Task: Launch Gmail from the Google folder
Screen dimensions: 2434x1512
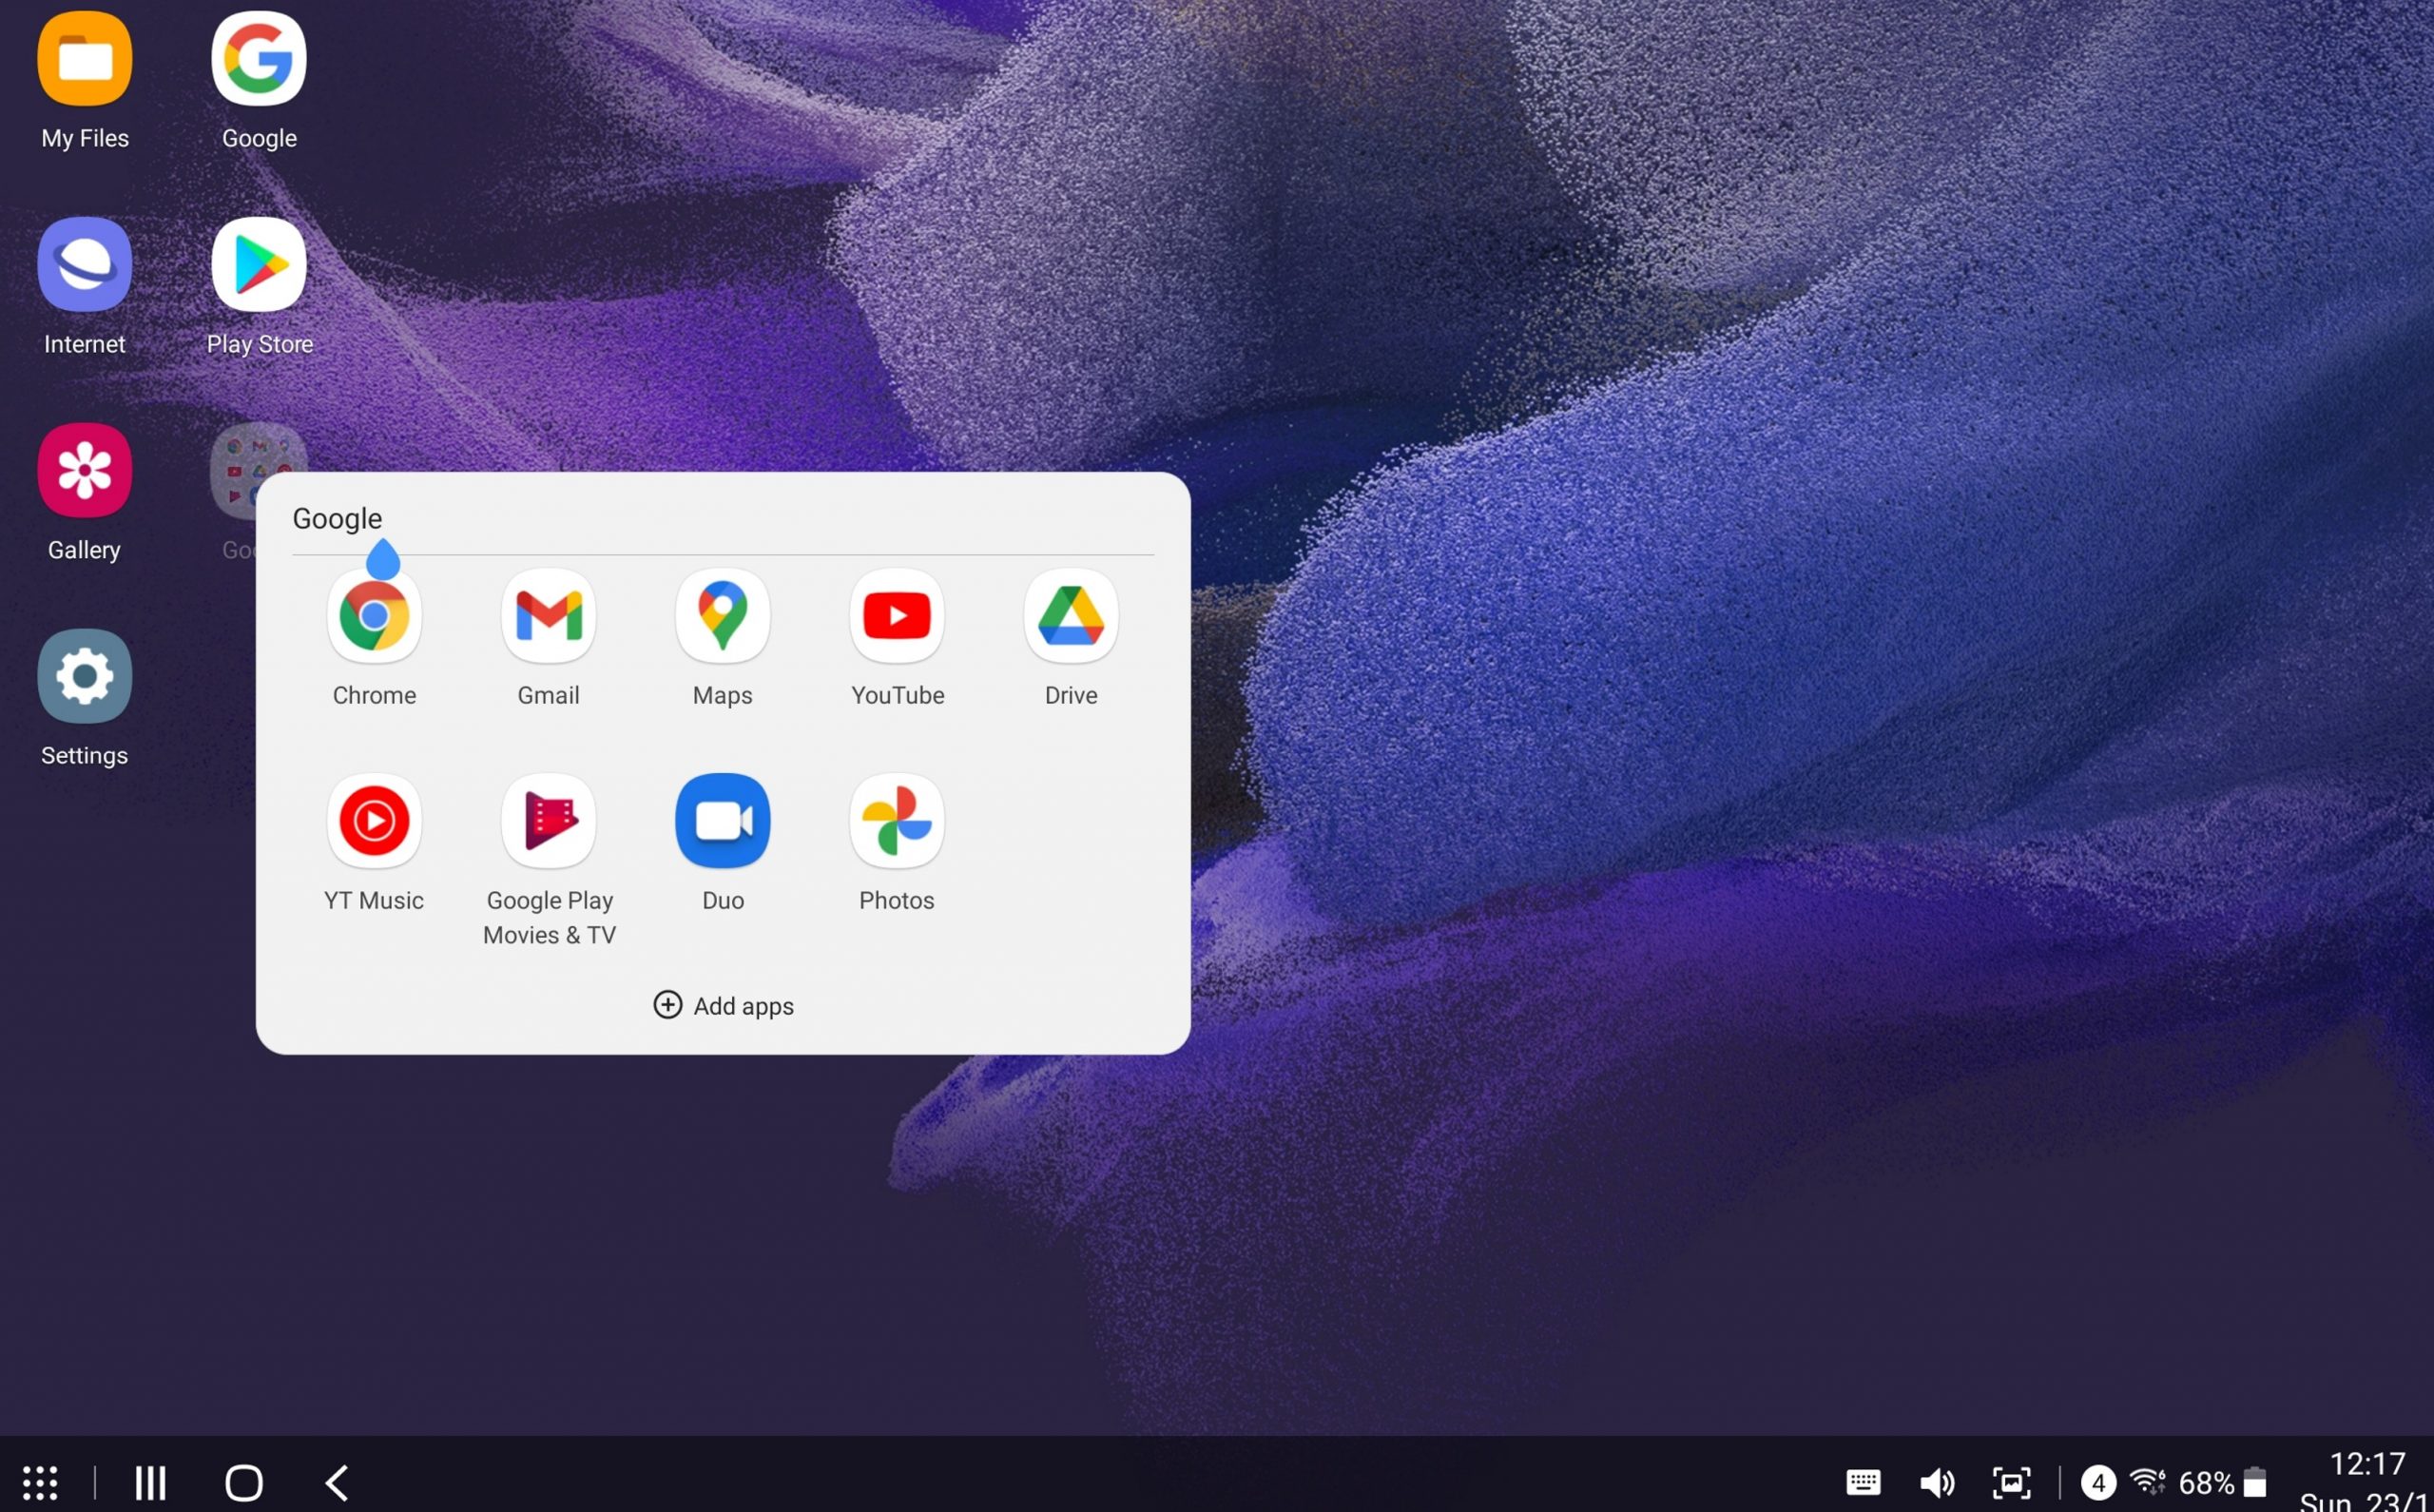Action: [548, 616]
